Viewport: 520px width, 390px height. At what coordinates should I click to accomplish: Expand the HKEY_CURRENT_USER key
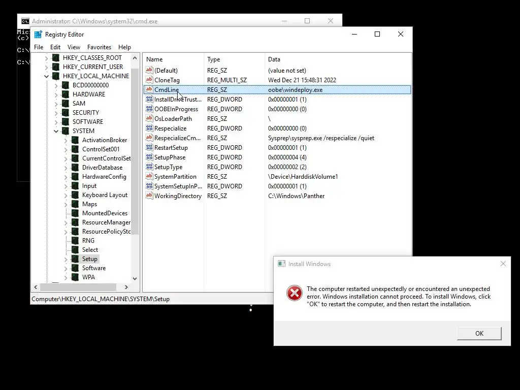pos(46,67)
